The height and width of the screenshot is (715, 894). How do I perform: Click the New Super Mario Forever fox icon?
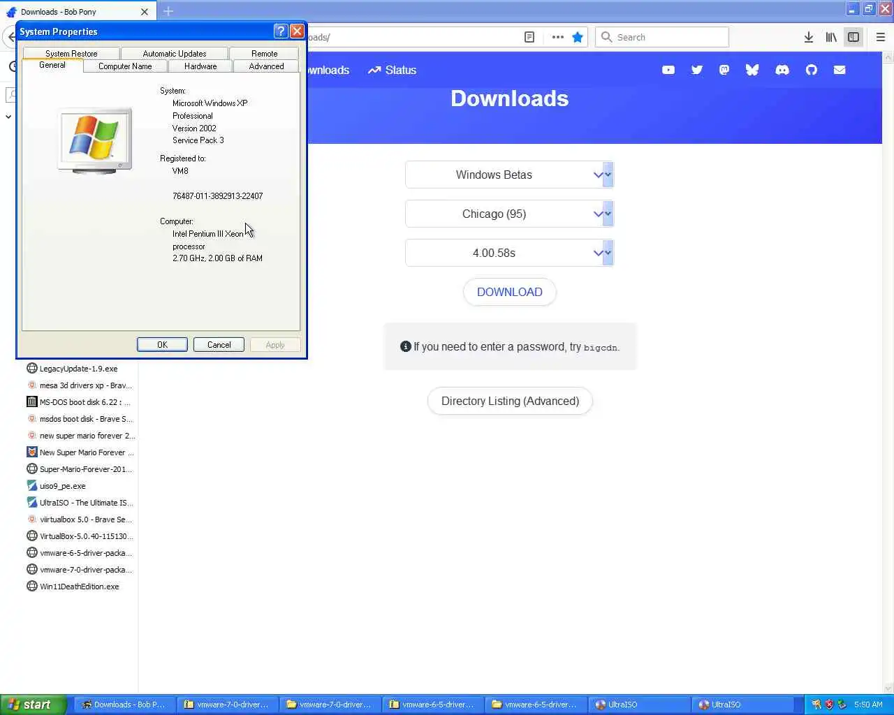(31, 452)
